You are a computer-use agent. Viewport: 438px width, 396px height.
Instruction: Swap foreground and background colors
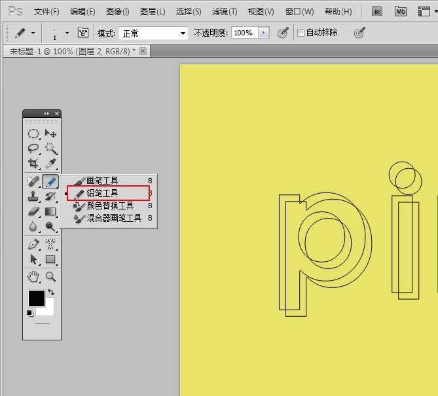(x=51, y=293)
